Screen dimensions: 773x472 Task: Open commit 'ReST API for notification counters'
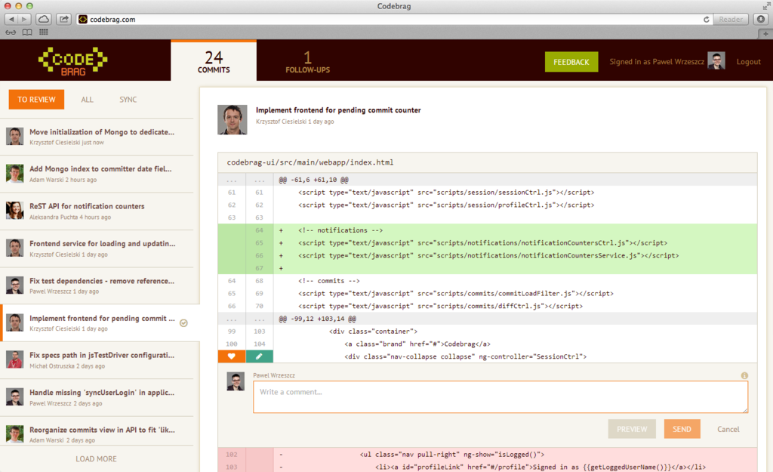tap(97, 211)
